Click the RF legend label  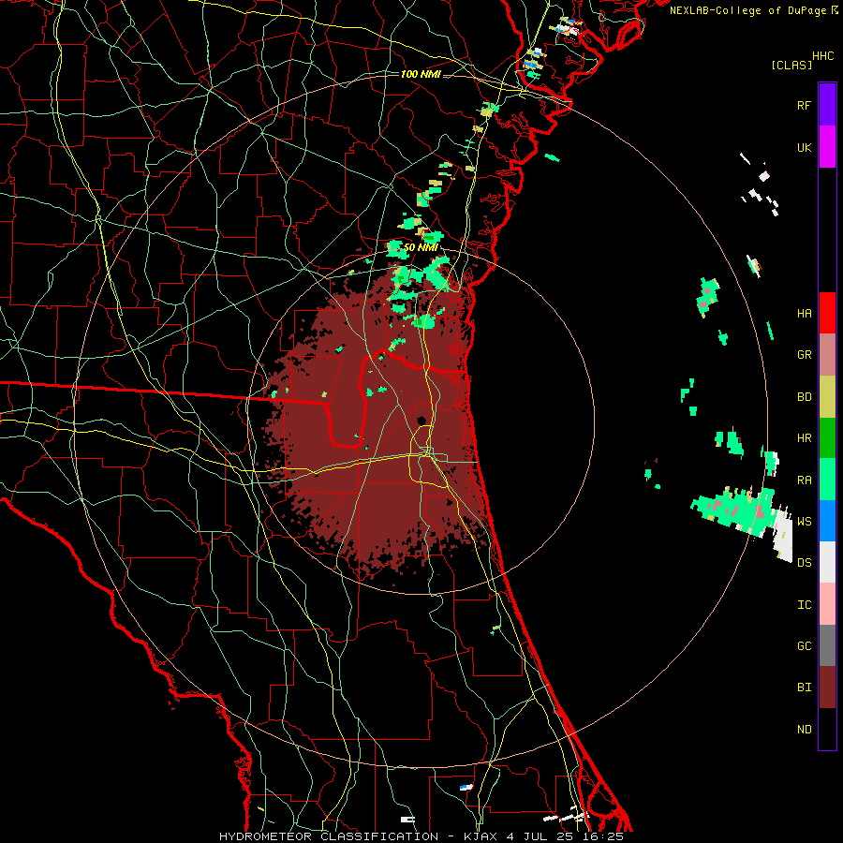(x=804, y=106)
